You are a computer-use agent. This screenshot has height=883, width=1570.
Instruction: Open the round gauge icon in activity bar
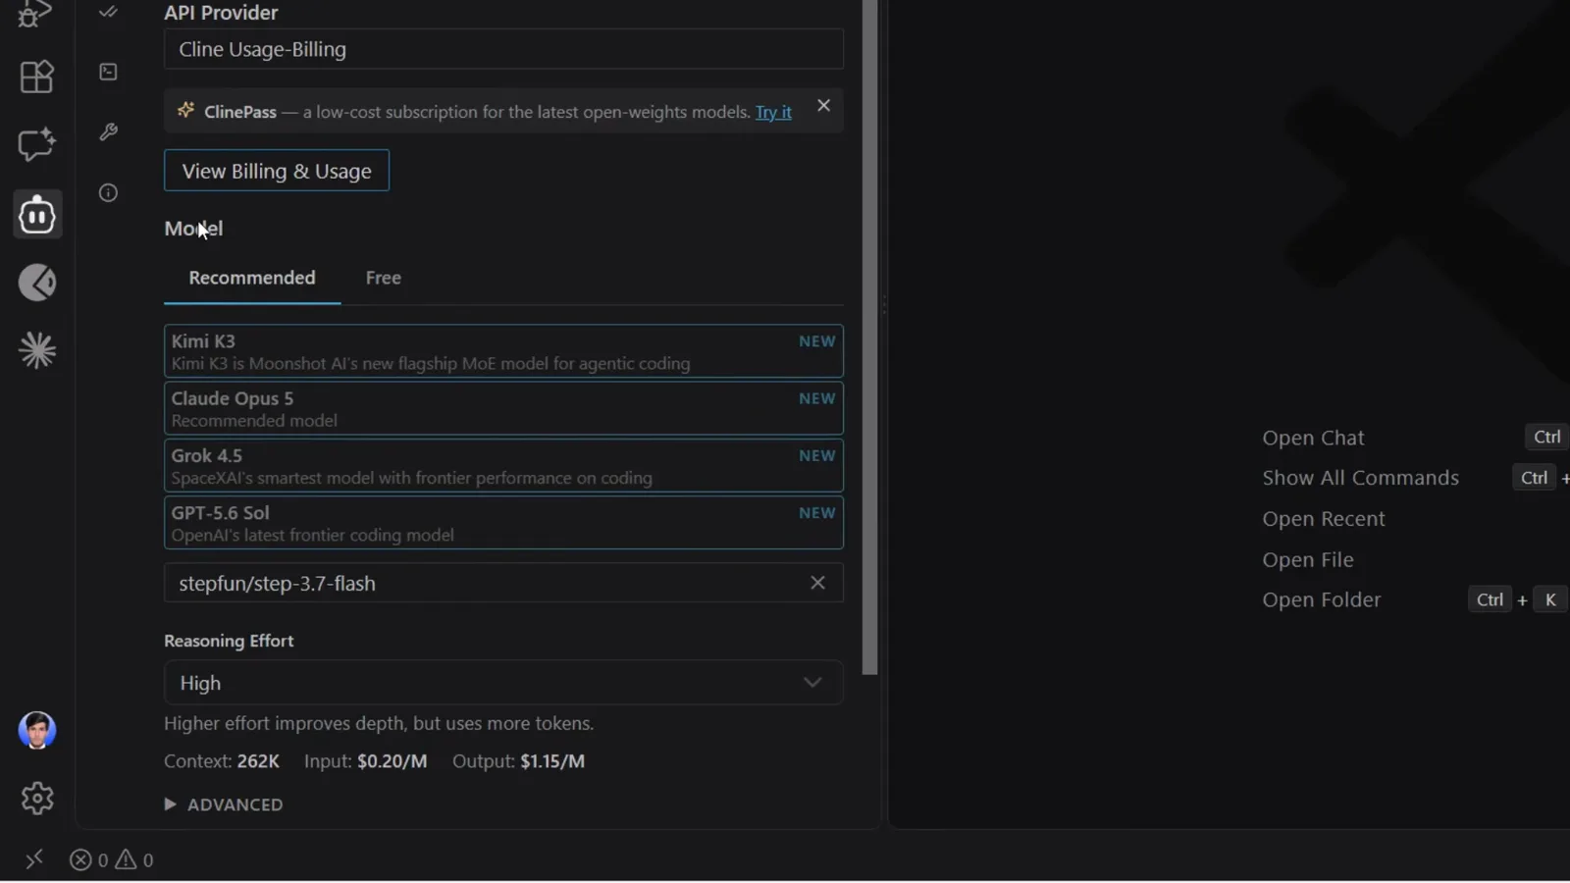pyautogui.click(x=37, y=283)
